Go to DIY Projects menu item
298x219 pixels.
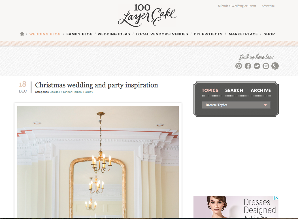(x=208, y=34)
